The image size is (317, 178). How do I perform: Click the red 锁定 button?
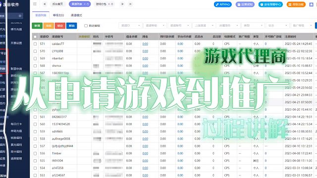click(60, 26)
